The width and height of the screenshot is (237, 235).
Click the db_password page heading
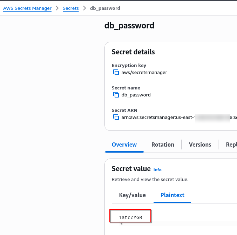pyautogui.click(x=129, y=26)
